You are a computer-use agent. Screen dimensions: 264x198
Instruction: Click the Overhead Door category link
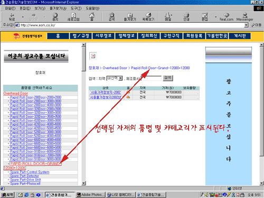pyautogui.click(x=16, y=93)
